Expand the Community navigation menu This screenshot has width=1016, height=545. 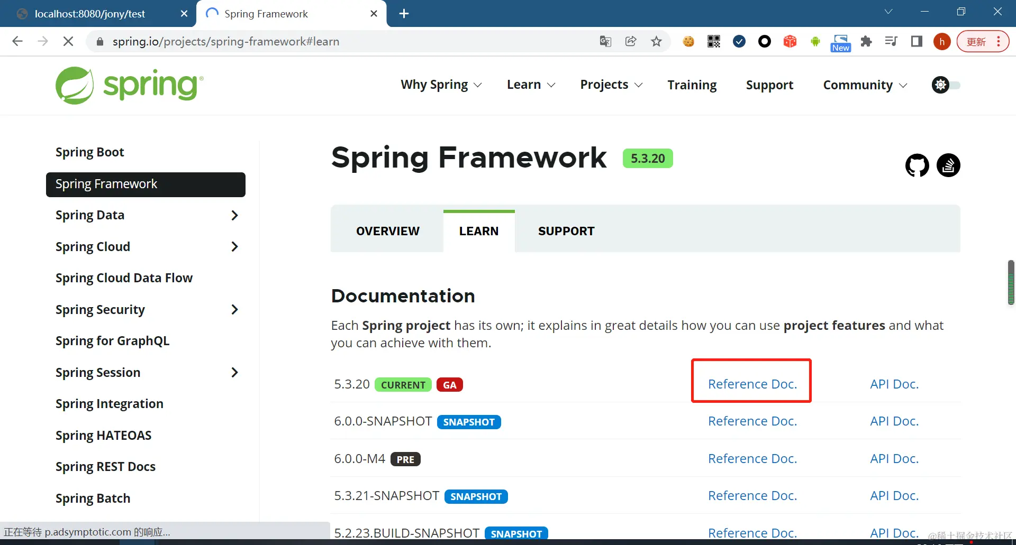[x=865, y=85]
